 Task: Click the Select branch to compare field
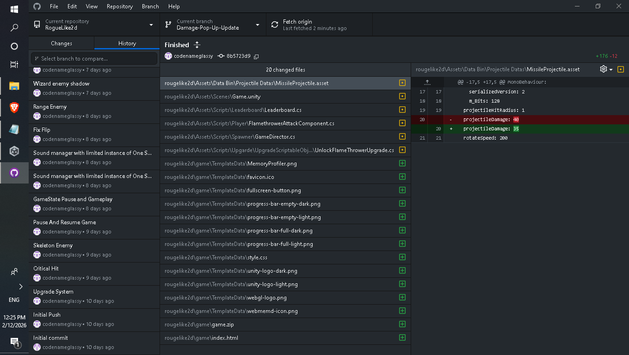pyautogui.click(x=94, y=59)
